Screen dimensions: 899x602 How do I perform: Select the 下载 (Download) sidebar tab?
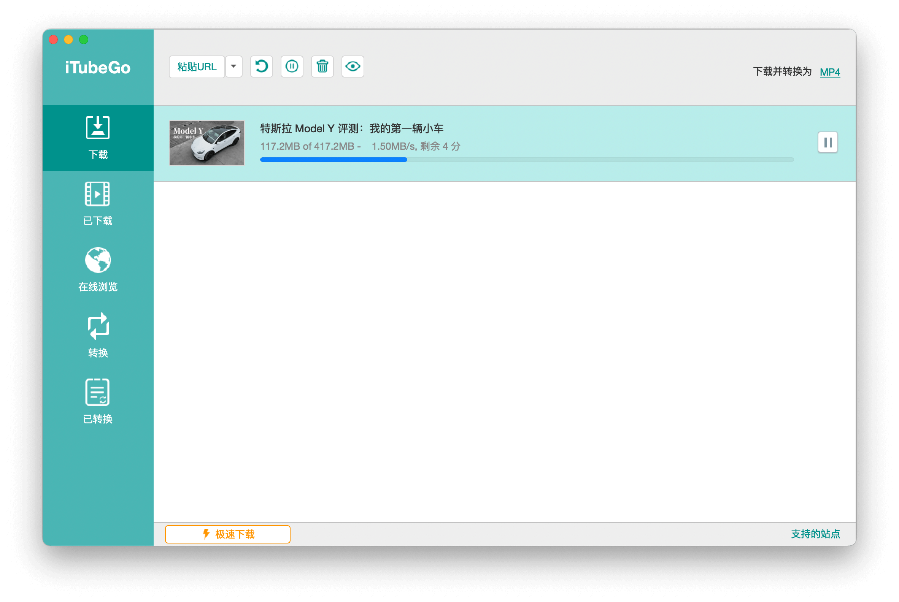tap(98, 138)
